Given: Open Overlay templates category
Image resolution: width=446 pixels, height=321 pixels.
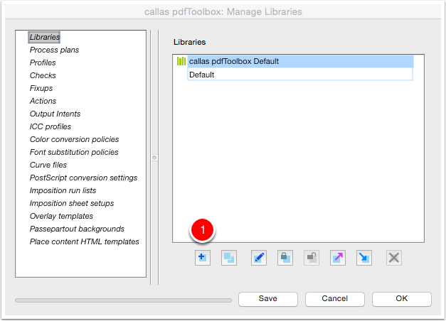Looking at the screenshot, I should pyautogui.click(x=61, y=216).
